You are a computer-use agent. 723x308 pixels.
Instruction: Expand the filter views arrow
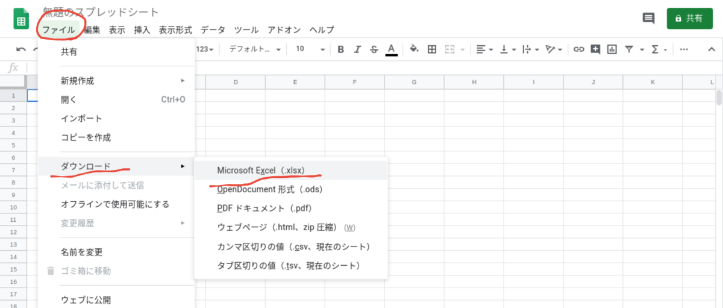point(641,49)
